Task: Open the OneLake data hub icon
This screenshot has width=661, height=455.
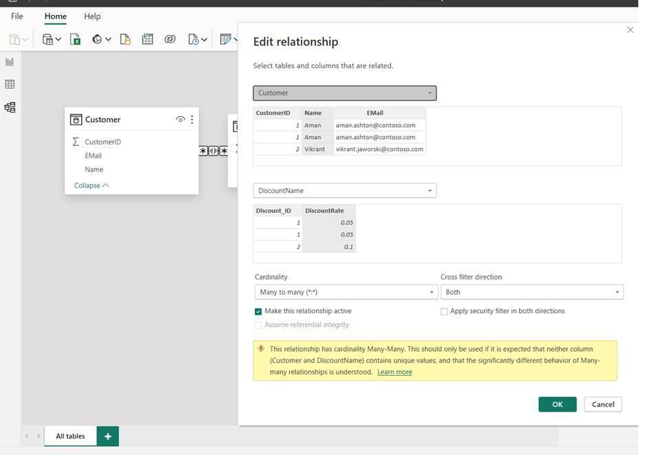Action: [97, 39]
